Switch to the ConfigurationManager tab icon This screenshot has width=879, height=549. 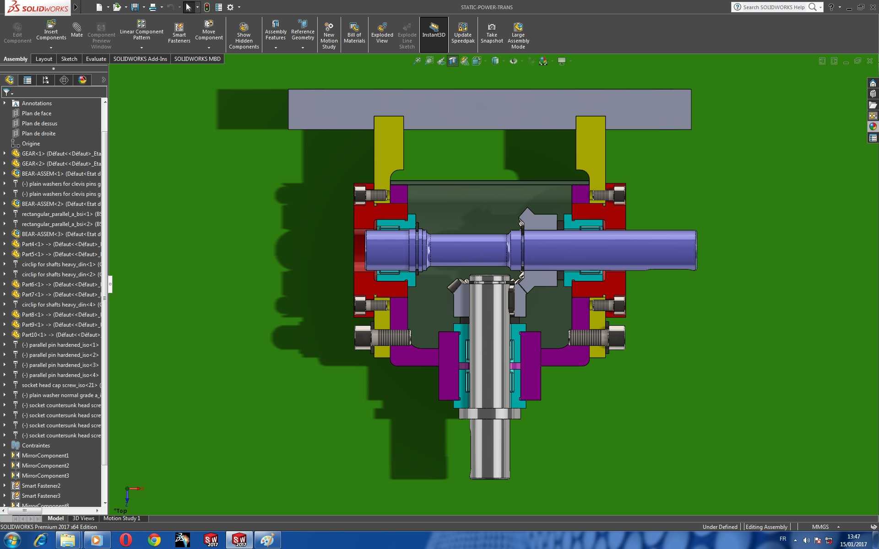click(46, 80)
